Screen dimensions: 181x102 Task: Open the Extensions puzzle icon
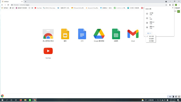pyautogui.click(x=170, y=5)
